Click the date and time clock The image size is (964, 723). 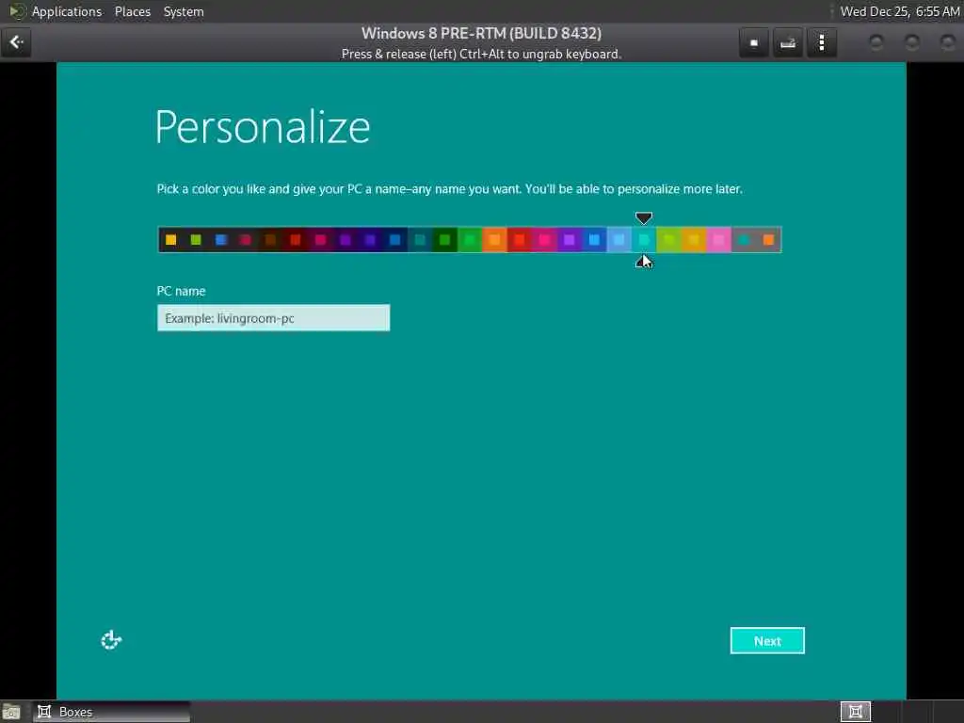[899, 11]
